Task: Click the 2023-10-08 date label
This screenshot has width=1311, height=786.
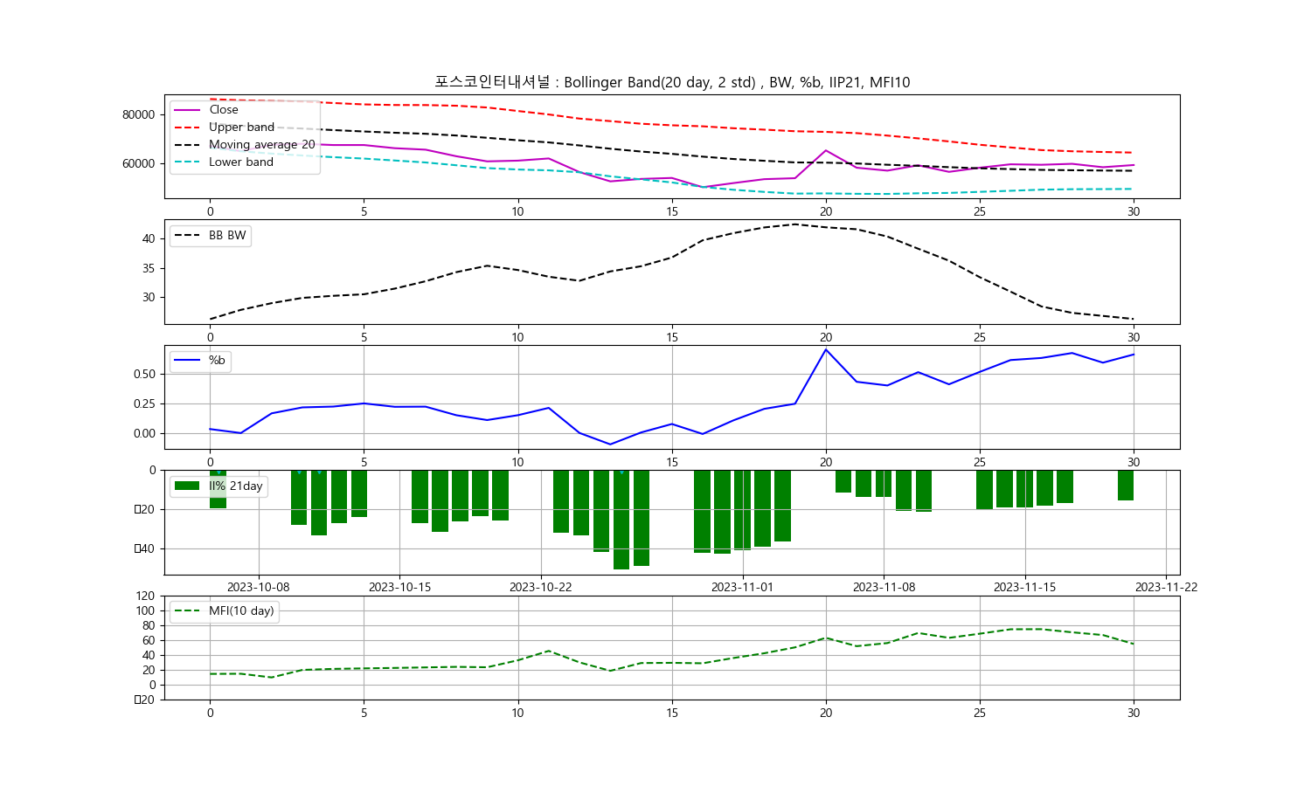Action: (x=259, y=587)
